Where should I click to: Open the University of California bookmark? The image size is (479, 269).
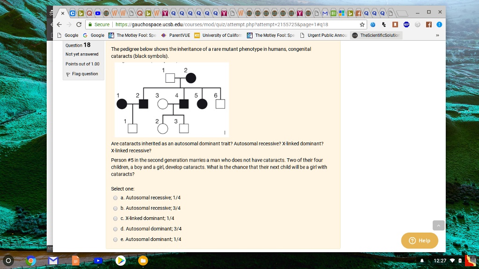click(218, 35)
